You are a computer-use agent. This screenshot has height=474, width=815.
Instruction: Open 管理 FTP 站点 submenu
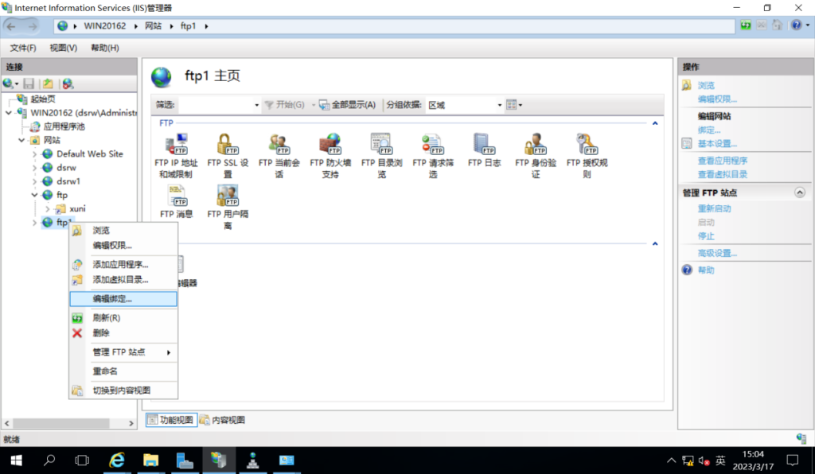[x=123, y=352]
